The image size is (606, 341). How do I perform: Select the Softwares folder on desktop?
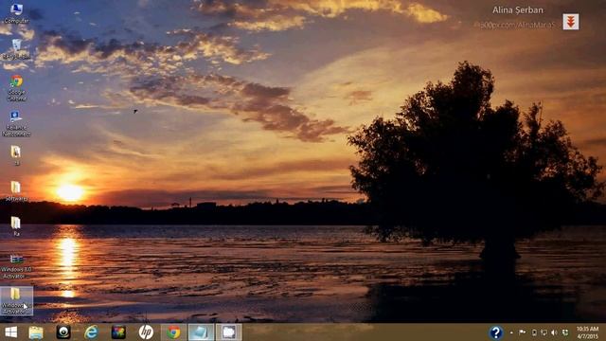tap(16, 191)
